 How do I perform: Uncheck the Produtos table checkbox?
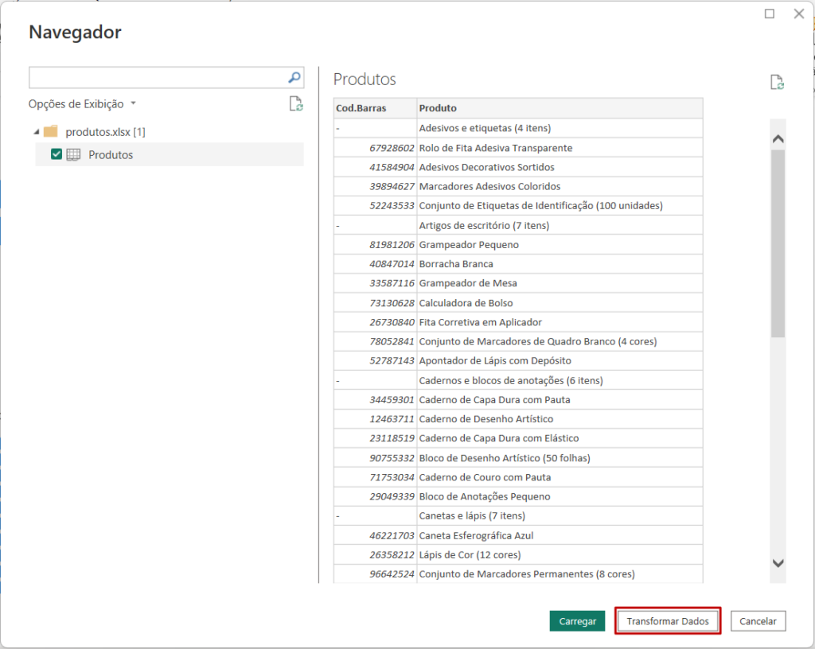tap(57, 154)
